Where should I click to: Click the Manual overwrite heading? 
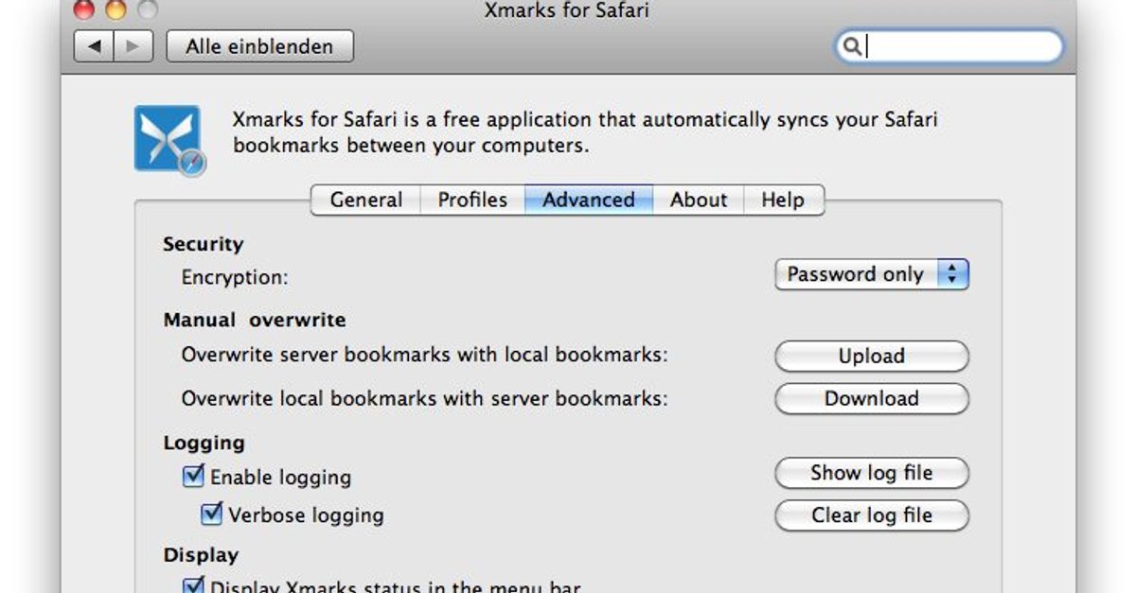click(x=255, y=320)
